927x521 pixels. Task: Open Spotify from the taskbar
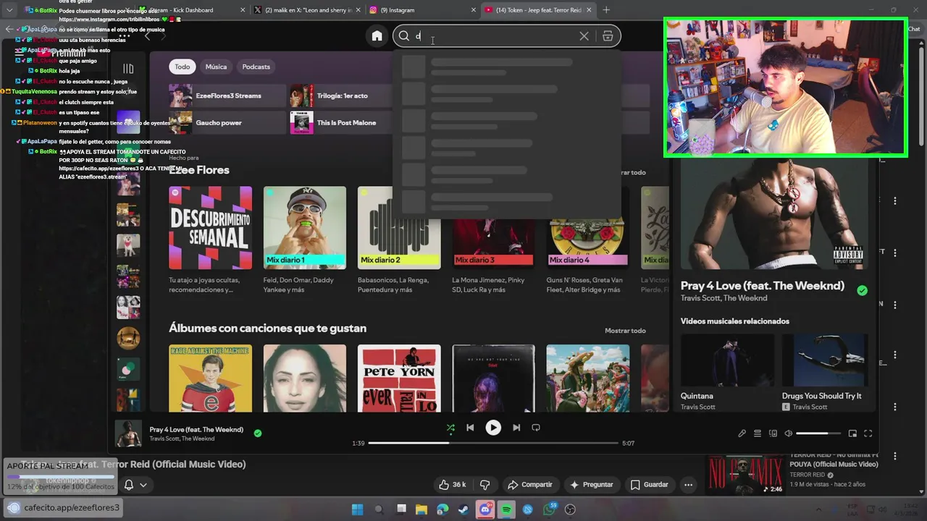pos(506,509)
